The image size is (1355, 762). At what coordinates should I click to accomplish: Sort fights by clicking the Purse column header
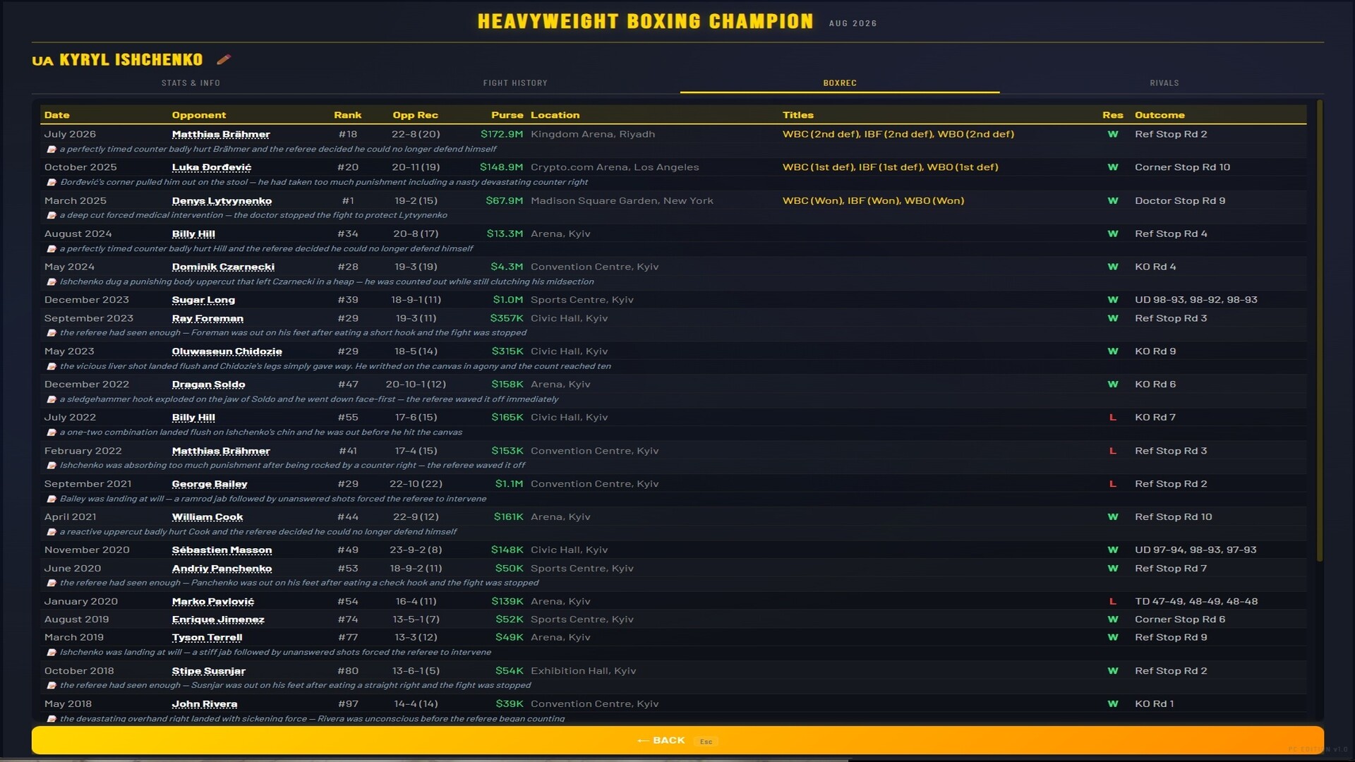[507, 115]
